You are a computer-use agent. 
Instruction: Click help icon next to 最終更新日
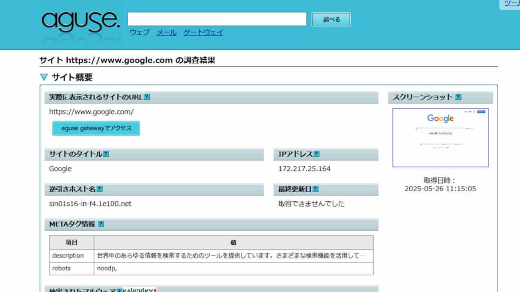tap(315, 189)
